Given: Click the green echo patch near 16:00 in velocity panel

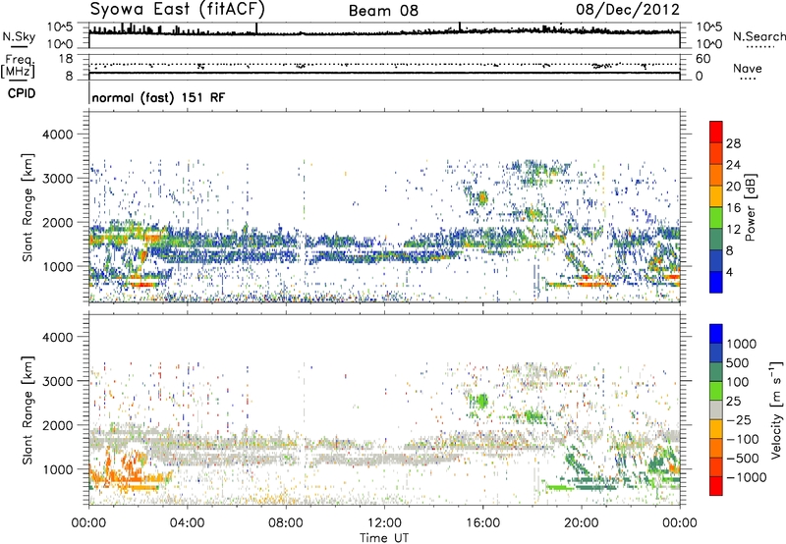Looking at the screenshot, I should click(480, 401).
